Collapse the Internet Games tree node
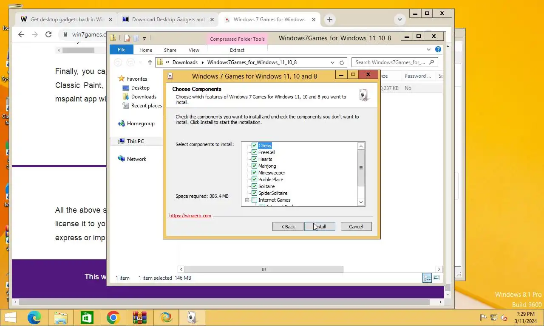 247,200
